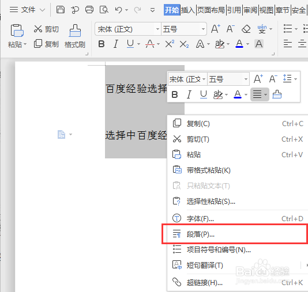Click the bullet list icon in ribbon
The width and height of the screenshot is (308, 292).
pyautogui.click(x=288, y=29)
